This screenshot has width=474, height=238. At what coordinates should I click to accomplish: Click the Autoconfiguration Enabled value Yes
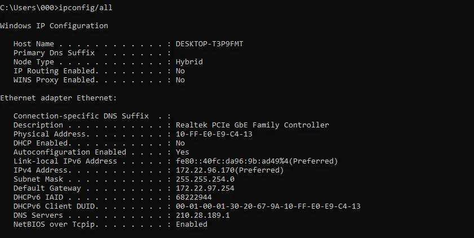click(x=182, y=152)
